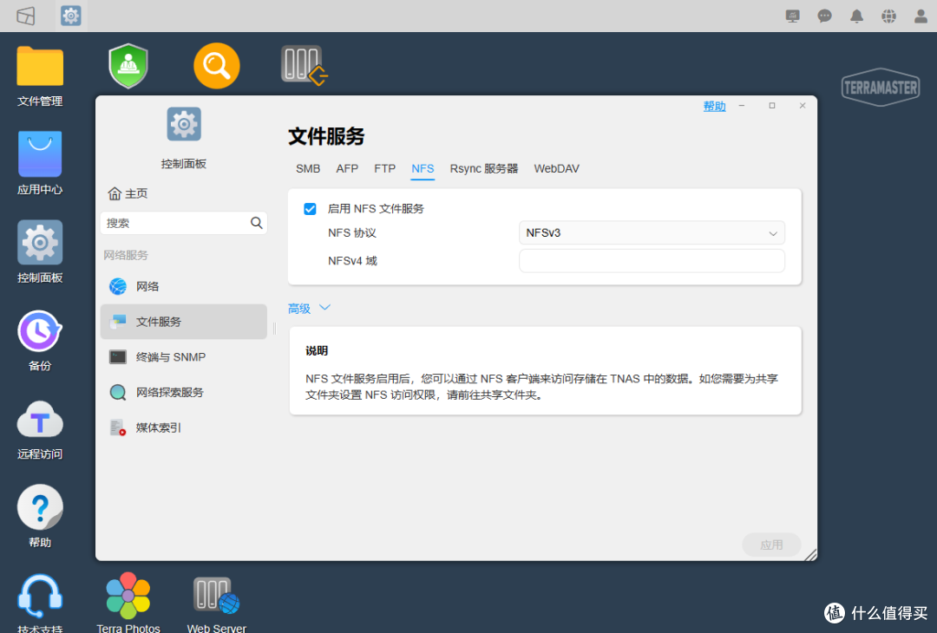This screenshot has height=633, width=937.
Task: Select 文件服务 in the sidebar
Action: (x=183, y=322)
